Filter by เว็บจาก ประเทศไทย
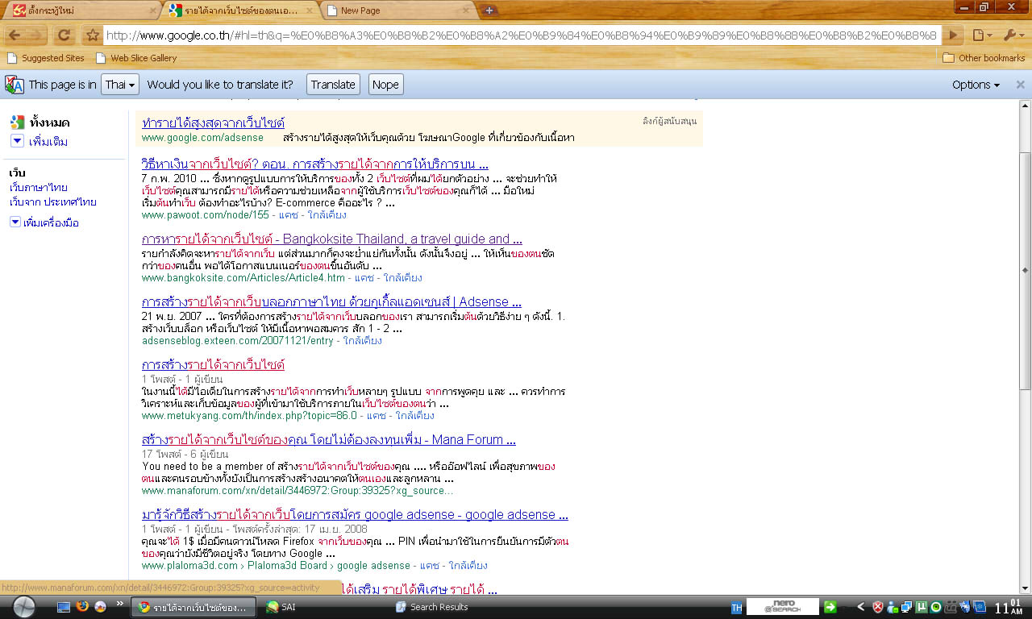Viewport: 1032px width, 619px height. pos(53,202)
